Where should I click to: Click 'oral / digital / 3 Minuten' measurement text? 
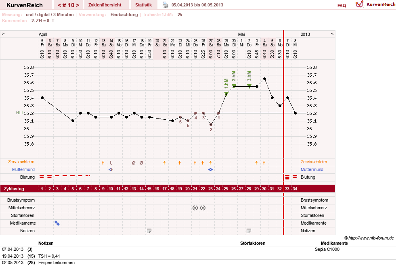coord(50,15)
